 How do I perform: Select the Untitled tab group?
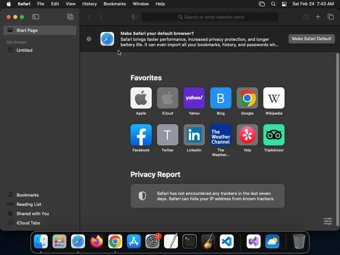(x=40, y=50)
